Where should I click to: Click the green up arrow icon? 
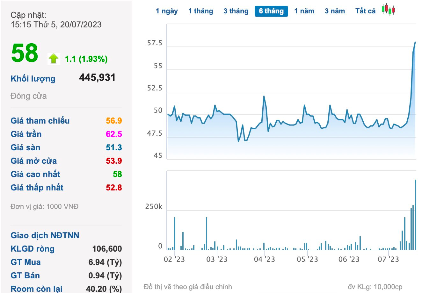[x=54, y=59]
